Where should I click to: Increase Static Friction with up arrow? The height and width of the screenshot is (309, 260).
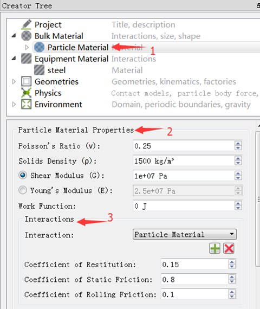point(232,277)
